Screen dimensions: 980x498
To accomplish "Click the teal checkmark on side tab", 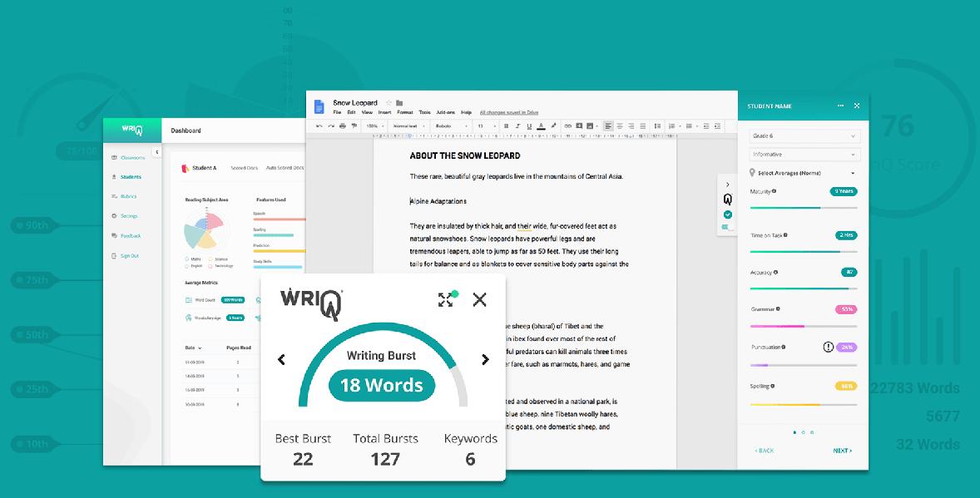I will (727, 214).
